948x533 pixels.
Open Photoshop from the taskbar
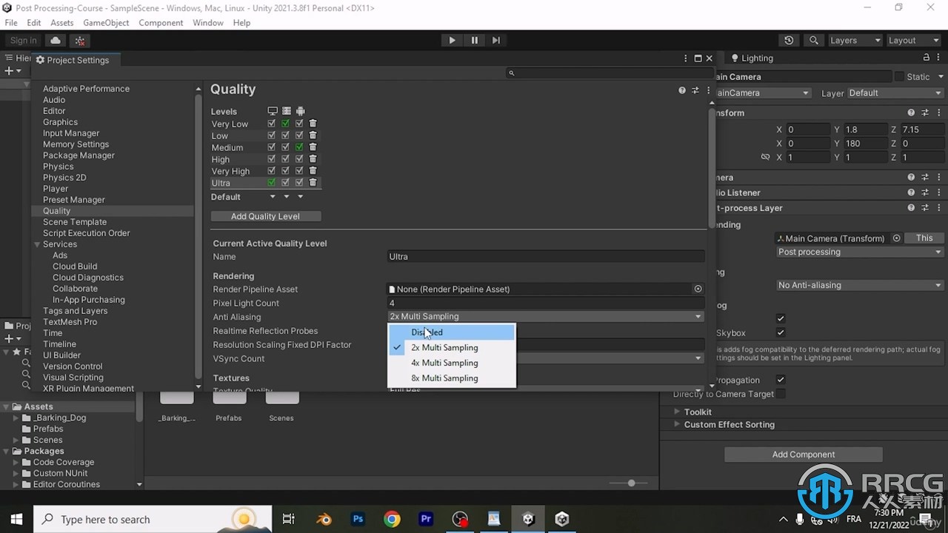pyautogui.click(x=358, y=519)
